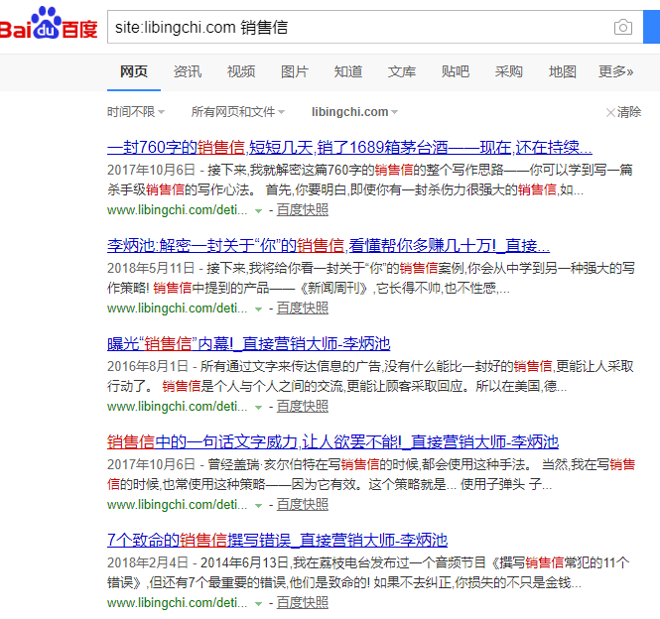Image resolution: width=660 pixels, height=619 pixels.
Task: Switch to the 图片 tab
Action: click(295, 71)
